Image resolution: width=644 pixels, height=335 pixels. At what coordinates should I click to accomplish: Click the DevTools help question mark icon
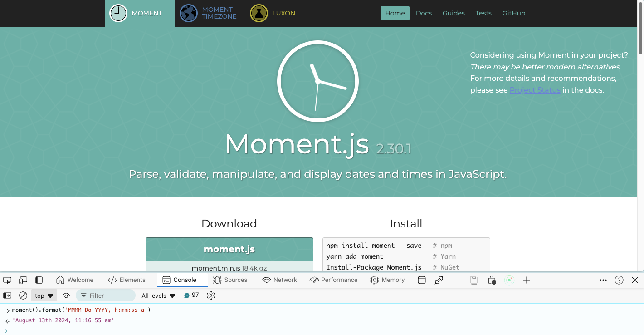point(619,280)
